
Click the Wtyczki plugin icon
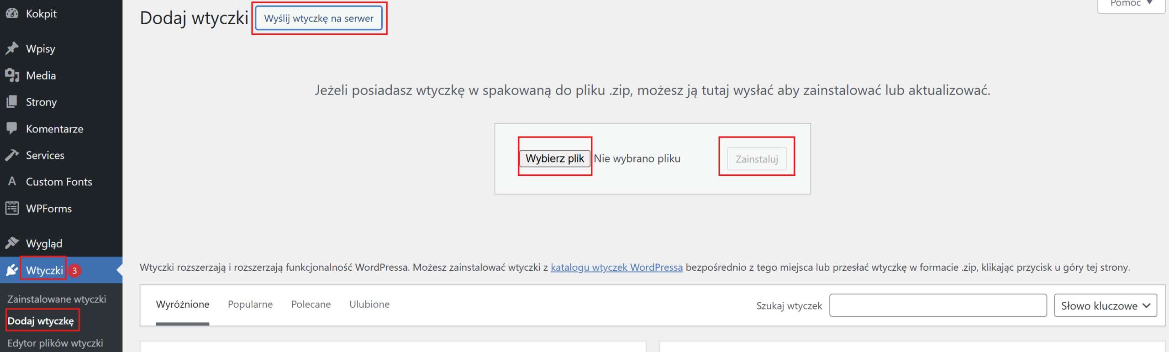(12, 270)
